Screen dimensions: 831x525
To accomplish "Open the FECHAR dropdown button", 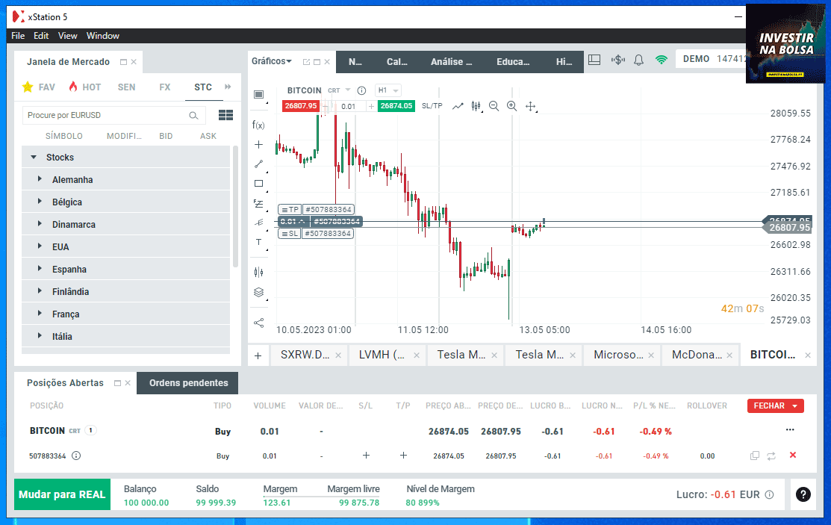I will [x=775, y=406].
